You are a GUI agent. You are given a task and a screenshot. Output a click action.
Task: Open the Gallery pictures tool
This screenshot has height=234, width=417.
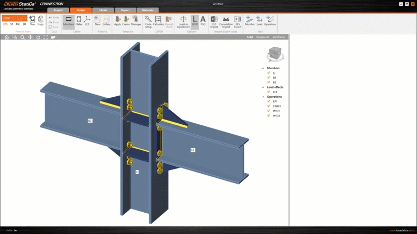click(106, 21)
